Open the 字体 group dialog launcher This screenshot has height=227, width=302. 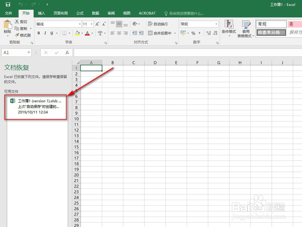point(106,43)
